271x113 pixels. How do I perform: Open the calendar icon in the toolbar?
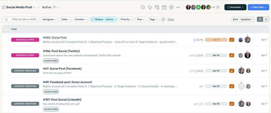click(164, 7)
